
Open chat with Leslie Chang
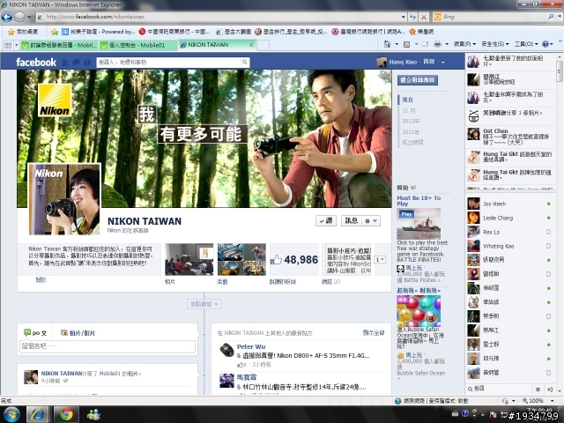tap(510, 218)
